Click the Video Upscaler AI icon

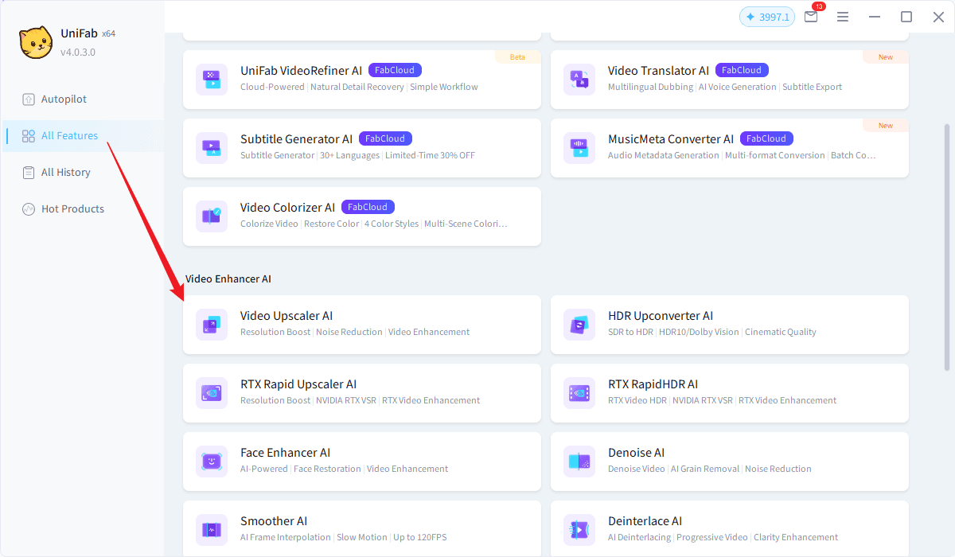[x=211, y=325]
